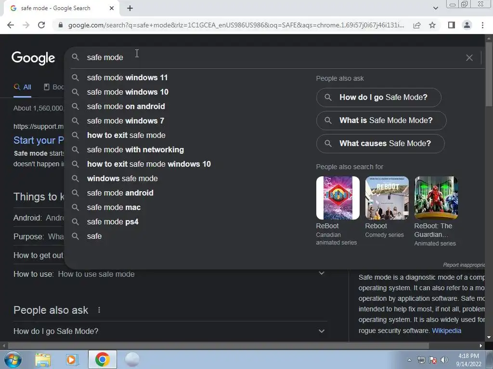Open the Chrome three-dot menu
The image size is (493, 369).
pyautogui.click(x=482, y=25)
